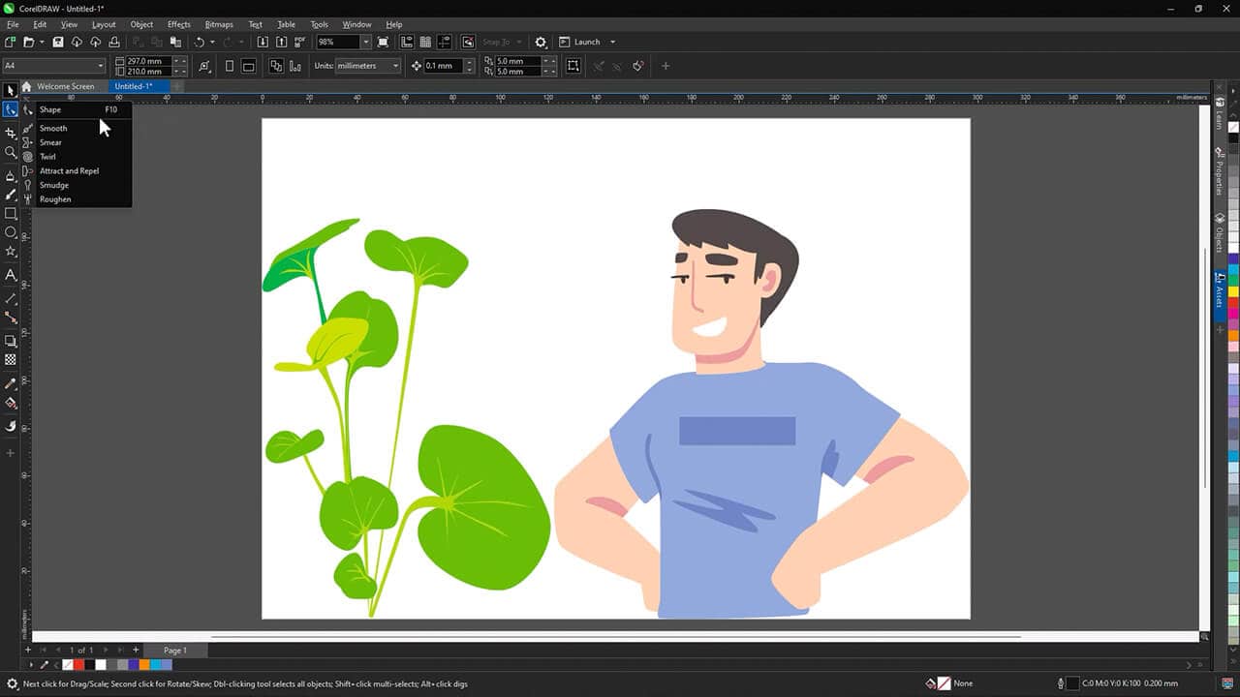Toggle Treat all objects as filled
Screen dimensions: 1240x697
573,66
